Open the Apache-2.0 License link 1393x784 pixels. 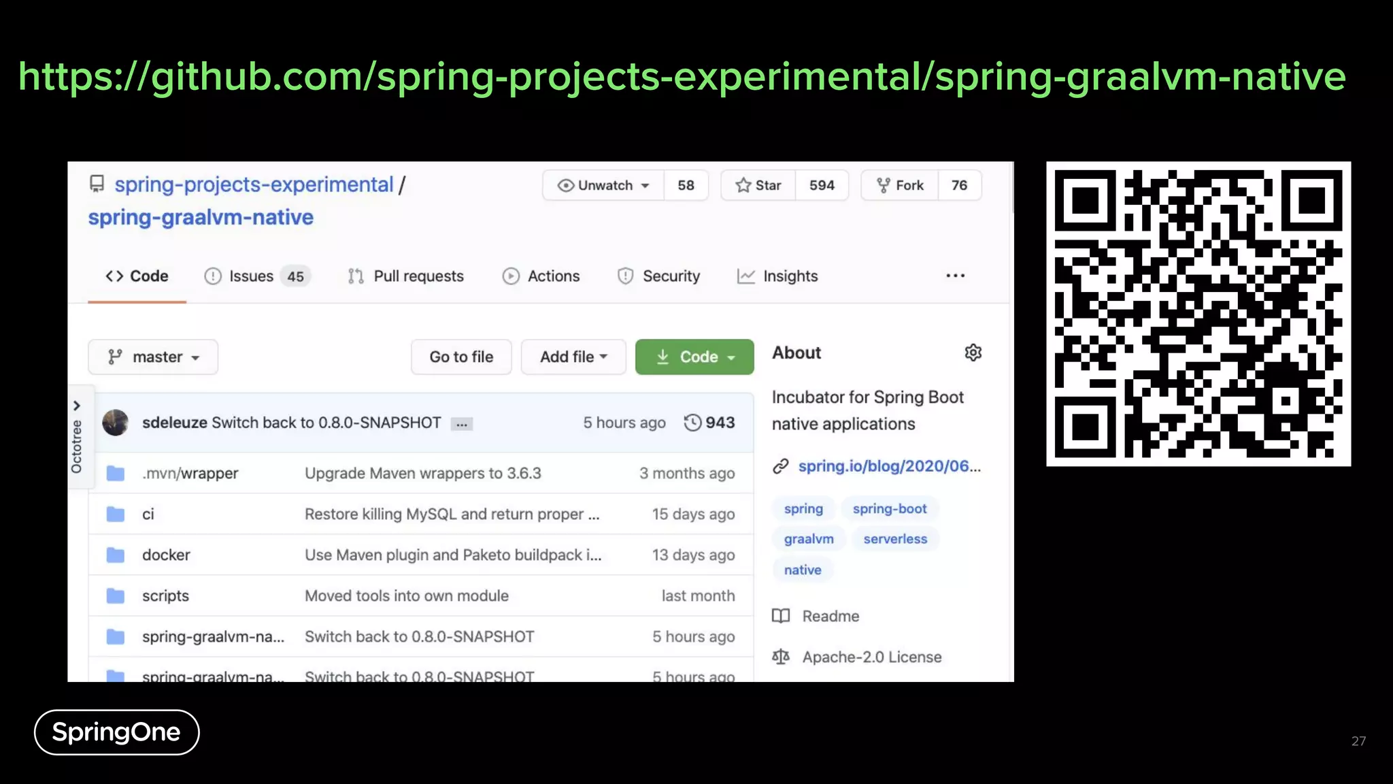pos(872,657)
